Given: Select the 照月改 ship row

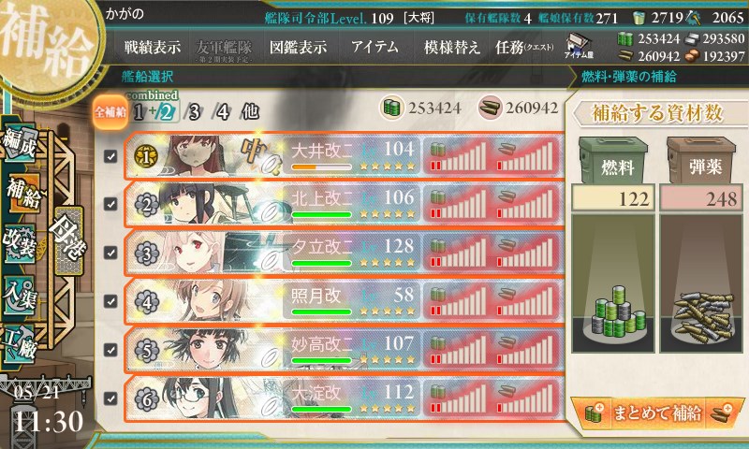Looking at the screenshot, I should [344, 300].
